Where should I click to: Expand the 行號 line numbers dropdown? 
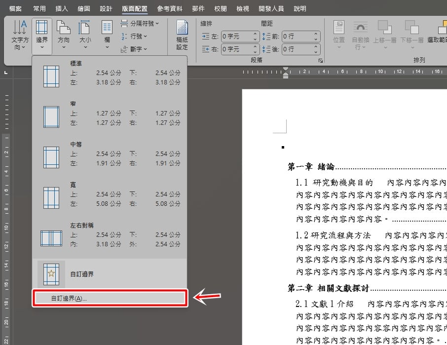pos(134,36)
